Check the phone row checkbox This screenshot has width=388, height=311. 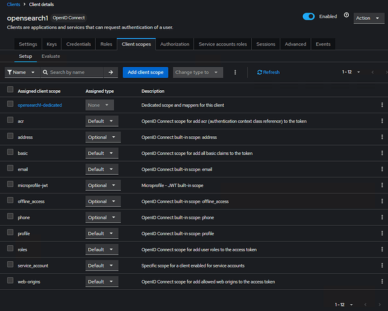(x=10, y=216)
